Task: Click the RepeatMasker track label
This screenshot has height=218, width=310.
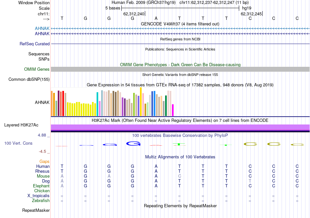Action: (x=36, y=211)
